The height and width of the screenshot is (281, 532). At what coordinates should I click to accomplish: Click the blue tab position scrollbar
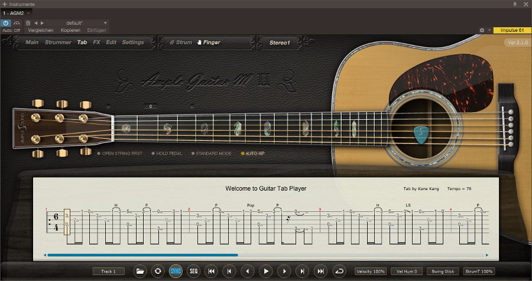tap(142, 255)
